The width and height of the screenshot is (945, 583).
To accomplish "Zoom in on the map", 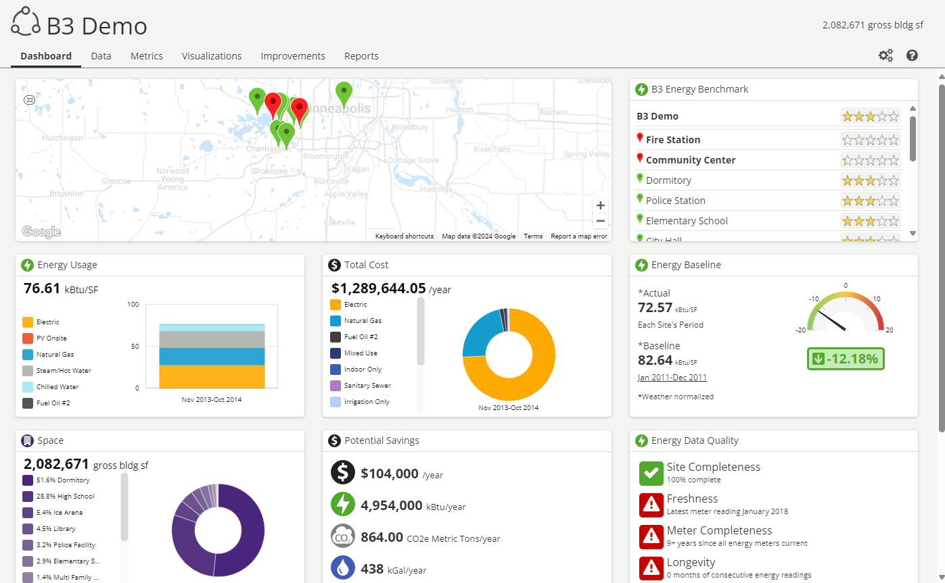I will click(600, 205).
